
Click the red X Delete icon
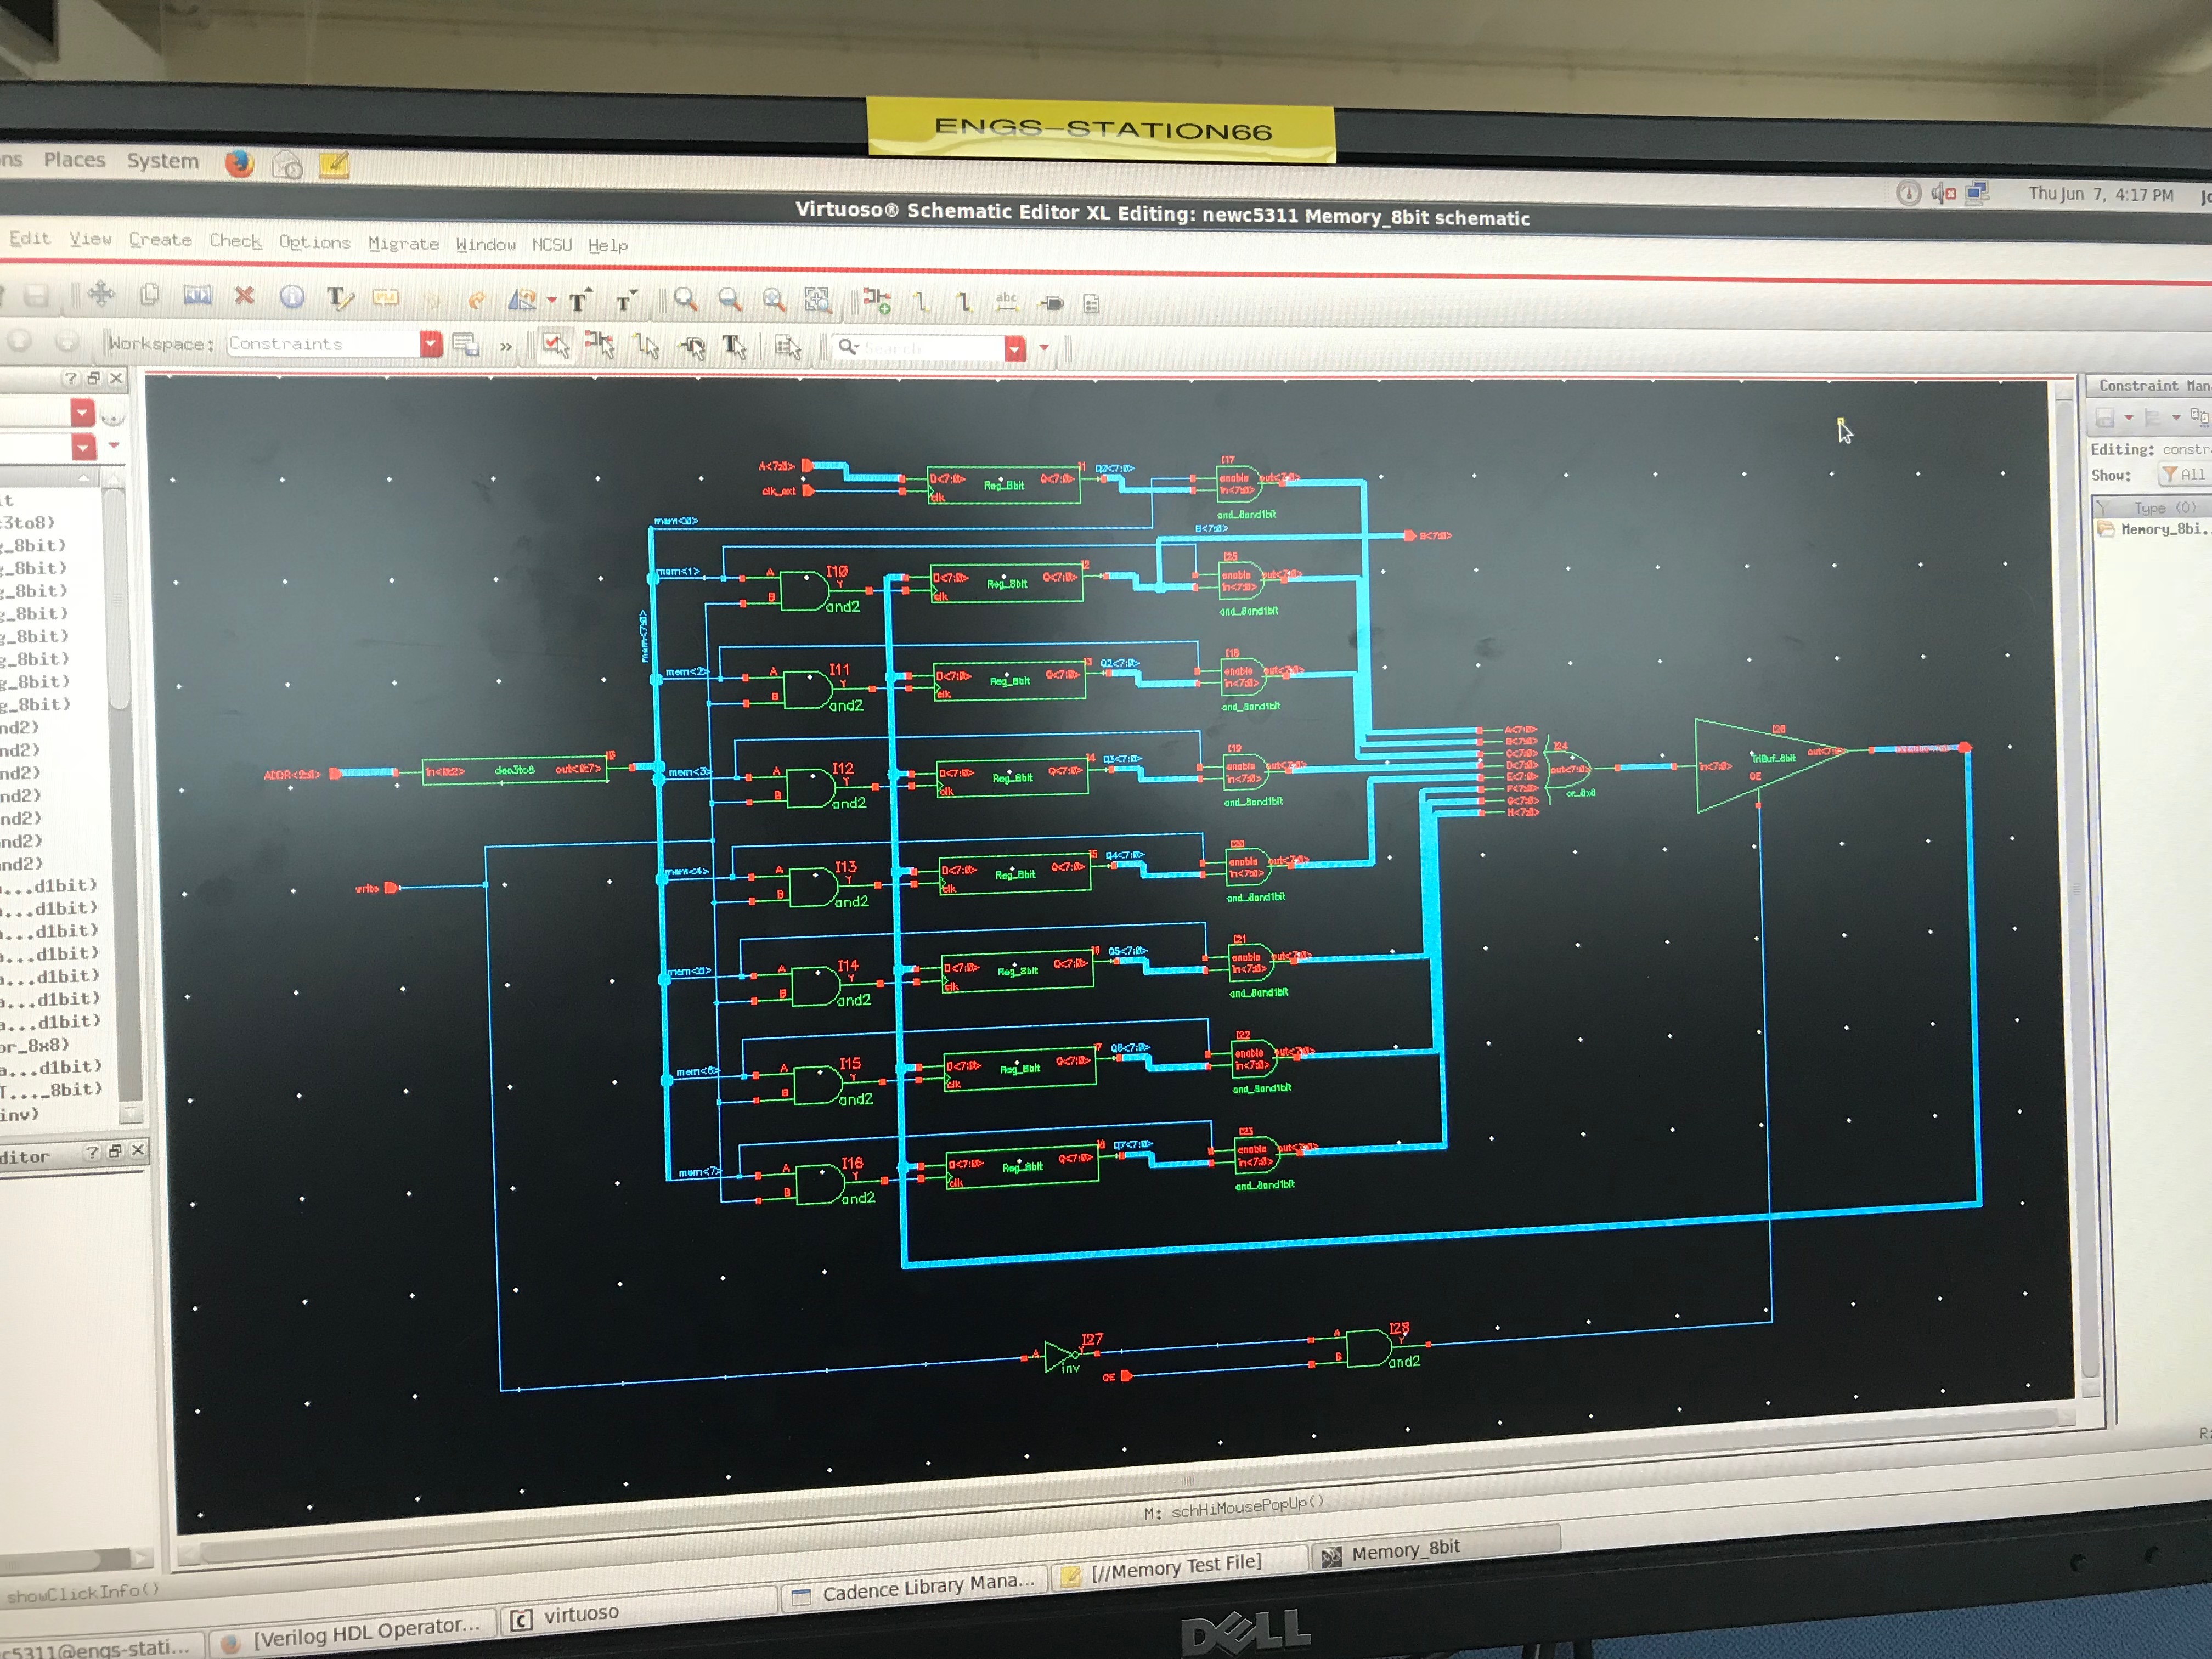tap(244, 295)
